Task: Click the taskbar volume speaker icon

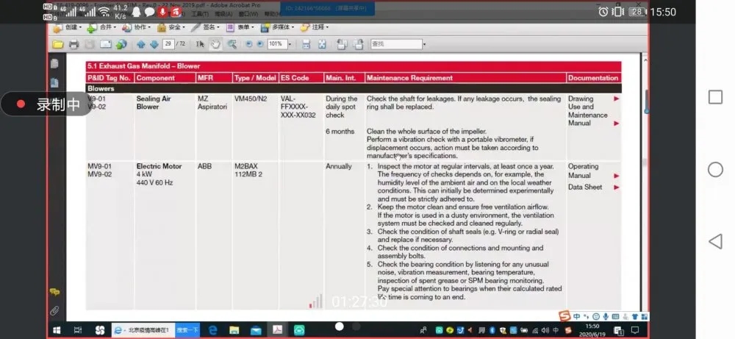Action: [545, 330]
